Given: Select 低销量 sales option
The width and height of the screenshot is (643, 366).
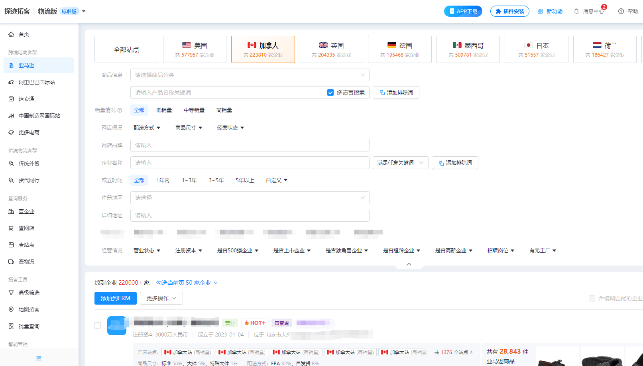Looking at the screenshot, I should coord(164,110).
